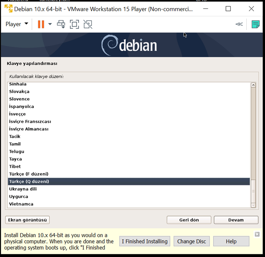Select Tibet keyboard layout
Viewport: 265px width, 257px height.
(x=129, y=166)
